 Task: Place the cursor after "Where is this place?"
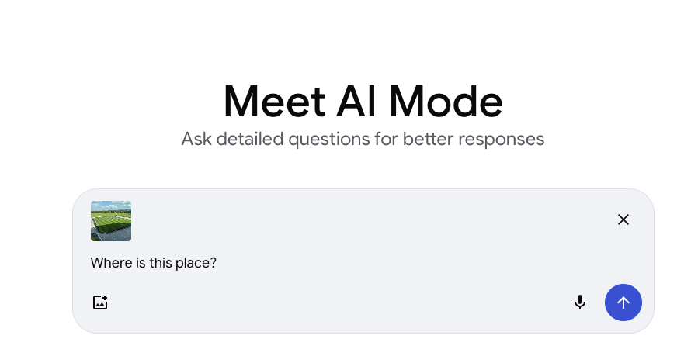tap(217, 263)
